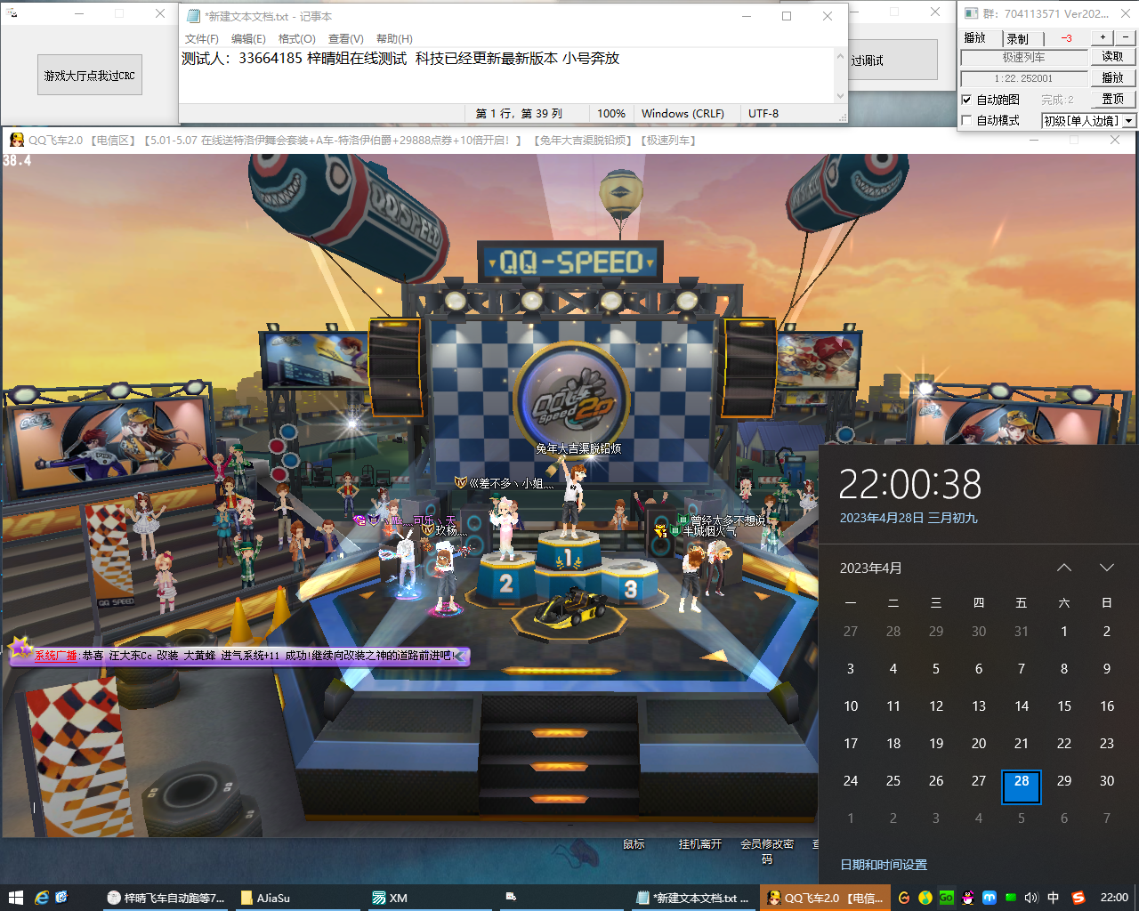The width and height of the screenshot is (1139, 911).
Task: Click the QQ penguin tray icon
Action: coord(967,898)
